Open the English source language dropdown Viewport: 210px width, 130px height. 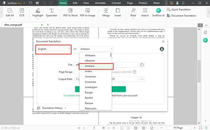point(54,49)
